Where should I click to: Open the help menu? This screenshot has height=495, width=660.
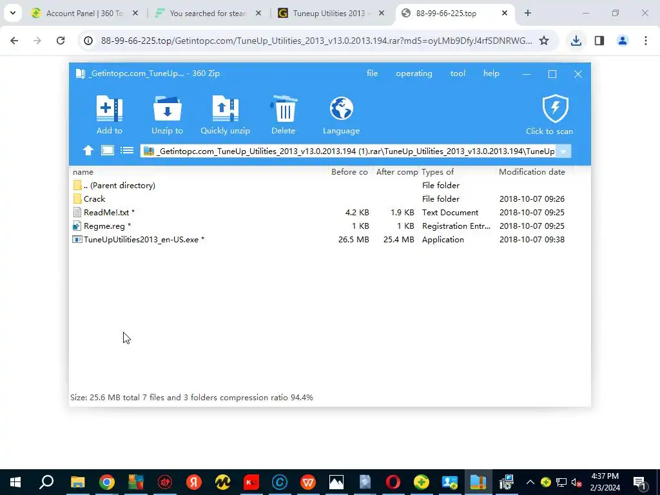pos(491,73)
